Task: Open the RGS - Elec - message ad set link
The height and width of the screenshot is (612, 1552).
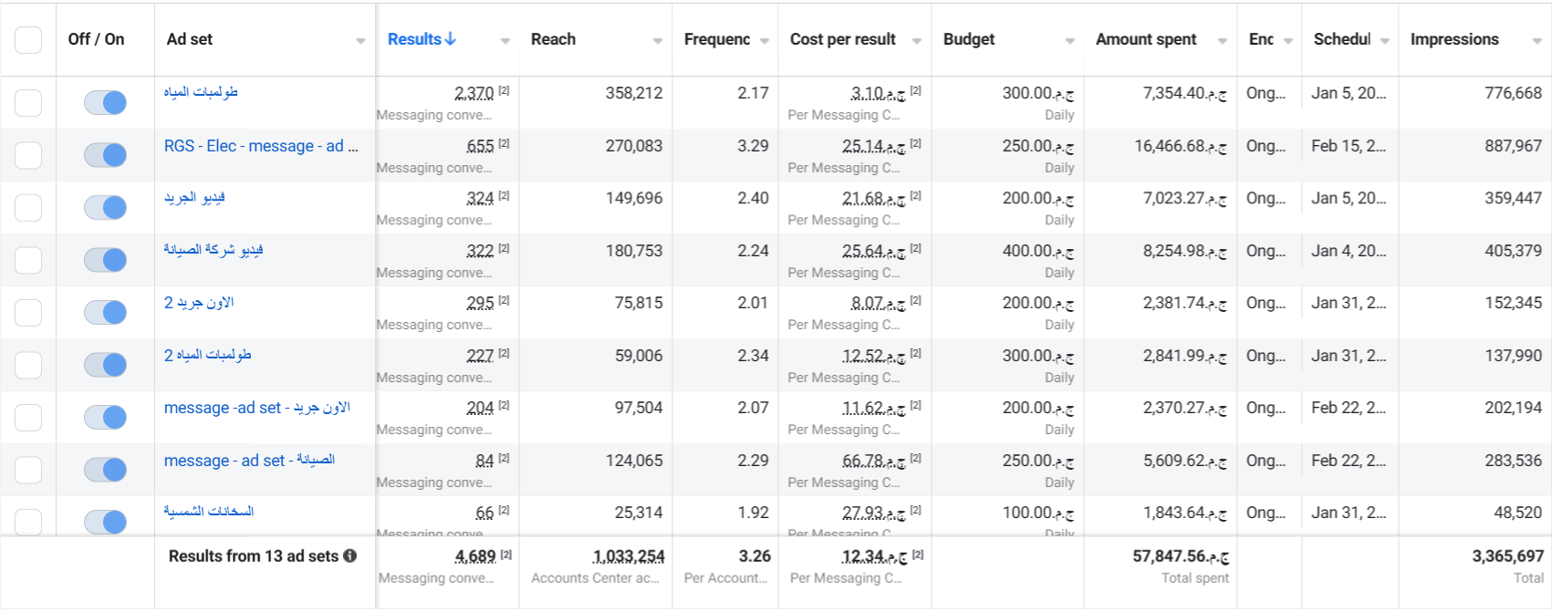Action: (261, 146)
